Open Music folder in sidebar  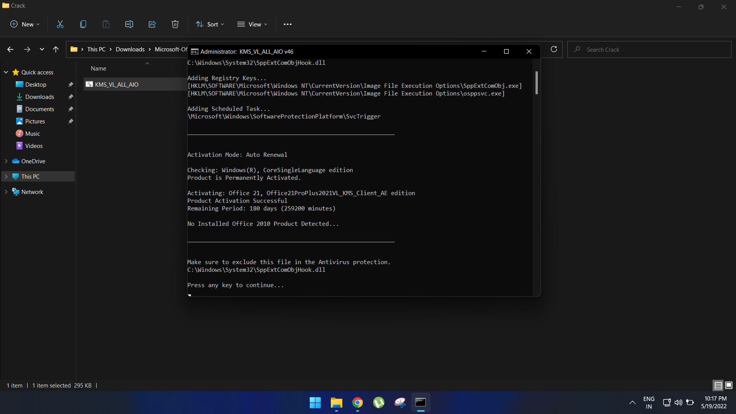coord(32,133)
